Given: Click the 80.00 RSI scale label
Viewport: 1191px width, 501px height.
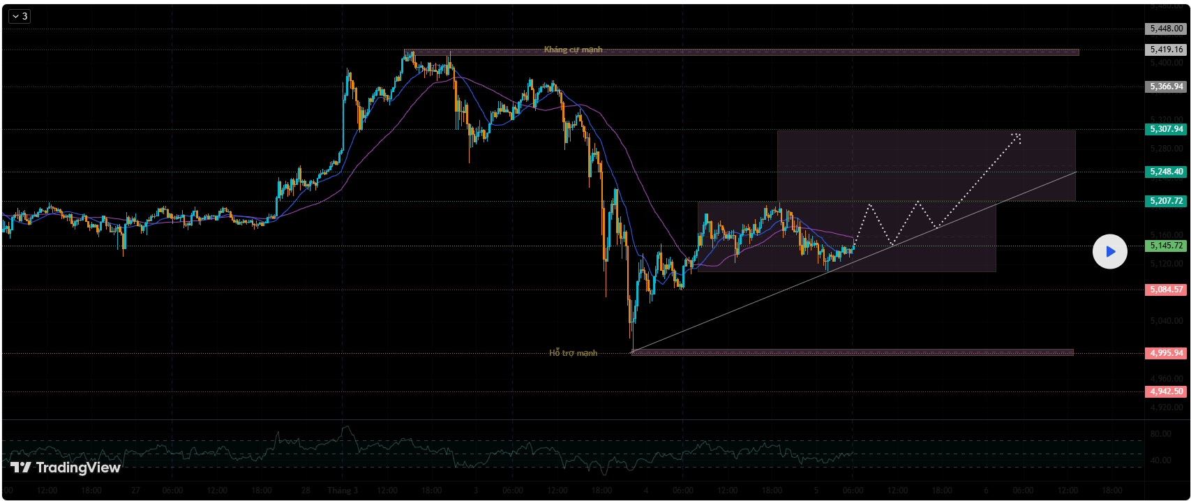Looking at the screenshot, I should (1160, 434).
